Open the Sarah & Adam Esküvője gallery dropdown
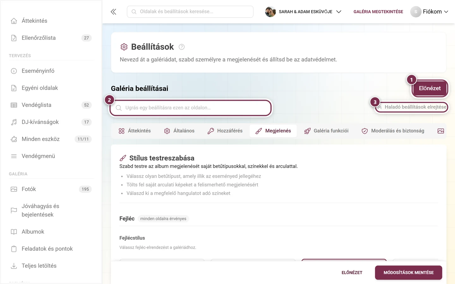 tap(303, 12)
